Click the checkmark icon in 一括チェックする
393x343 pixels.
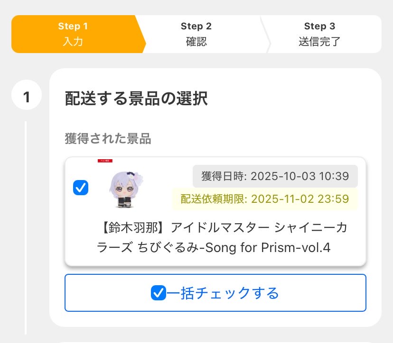(x=158, y=293)
